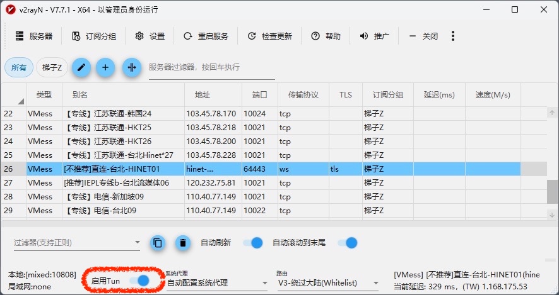
Task: Click the auto column width icon
Action: point(131,67)
